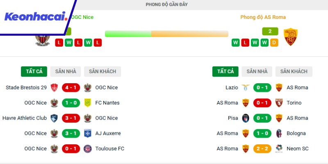Click the orange D result badge for Roma
The height and width of the screenshot is (164, 328).
tap(274, 42)
